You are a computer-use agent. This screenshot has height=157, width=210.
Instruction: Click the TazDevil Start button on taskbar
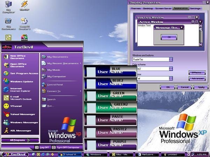click(x=15, y=154)
